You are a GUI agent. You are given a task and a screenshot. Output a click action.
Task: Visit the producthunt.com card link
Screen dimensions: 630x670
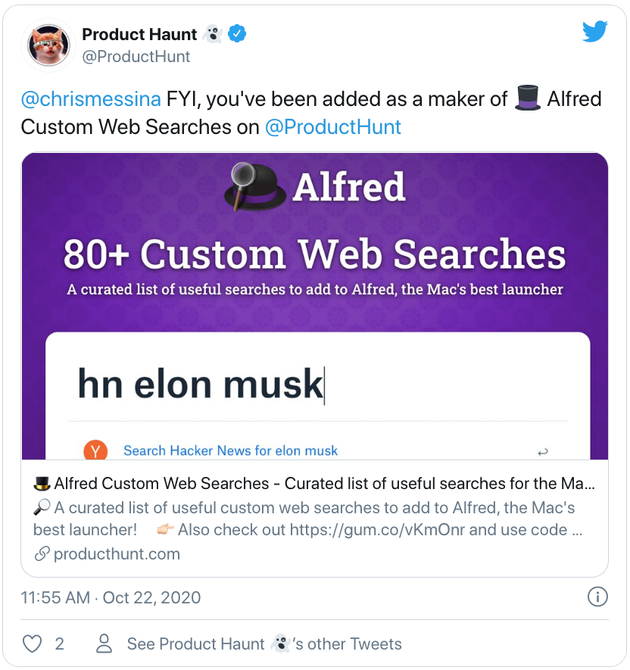pyautogui.click(x=117, y=554)
